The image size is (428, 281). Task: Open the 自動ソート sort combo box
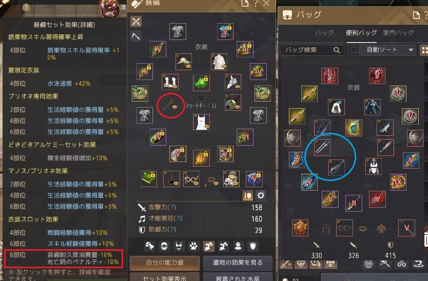point(387,50)
